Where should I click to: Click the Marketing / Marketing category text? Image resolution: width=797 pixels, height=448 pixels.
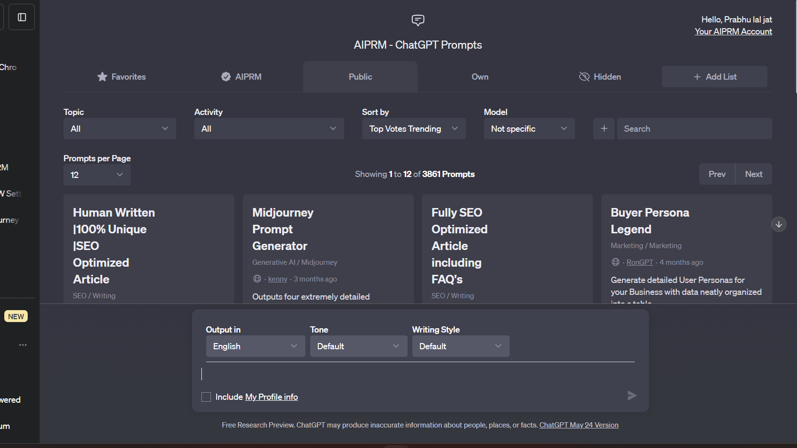click(x=646, y=246)
